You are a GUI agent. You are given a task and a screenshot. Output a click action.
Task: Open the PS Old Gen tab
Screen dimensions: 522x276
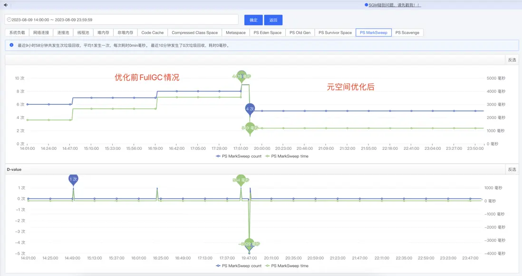coord(300,33)
